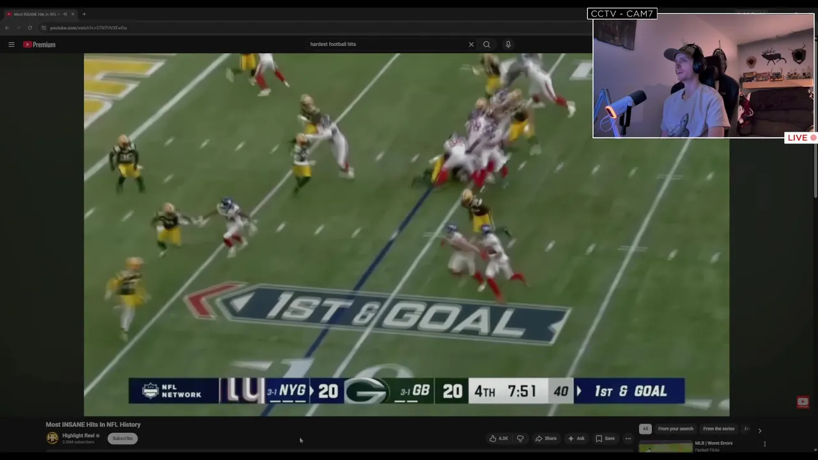Share the video
Screen dimensions: 818x460
coord(546,438)
